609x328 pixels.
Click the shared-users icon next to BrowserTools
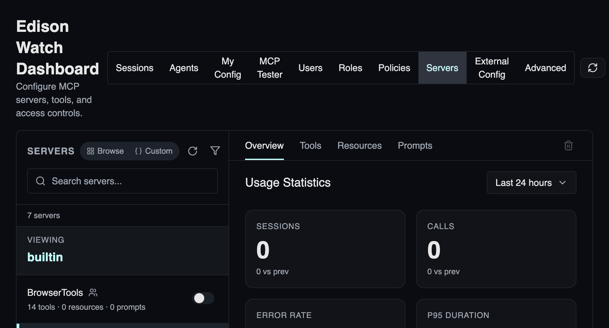93,292
